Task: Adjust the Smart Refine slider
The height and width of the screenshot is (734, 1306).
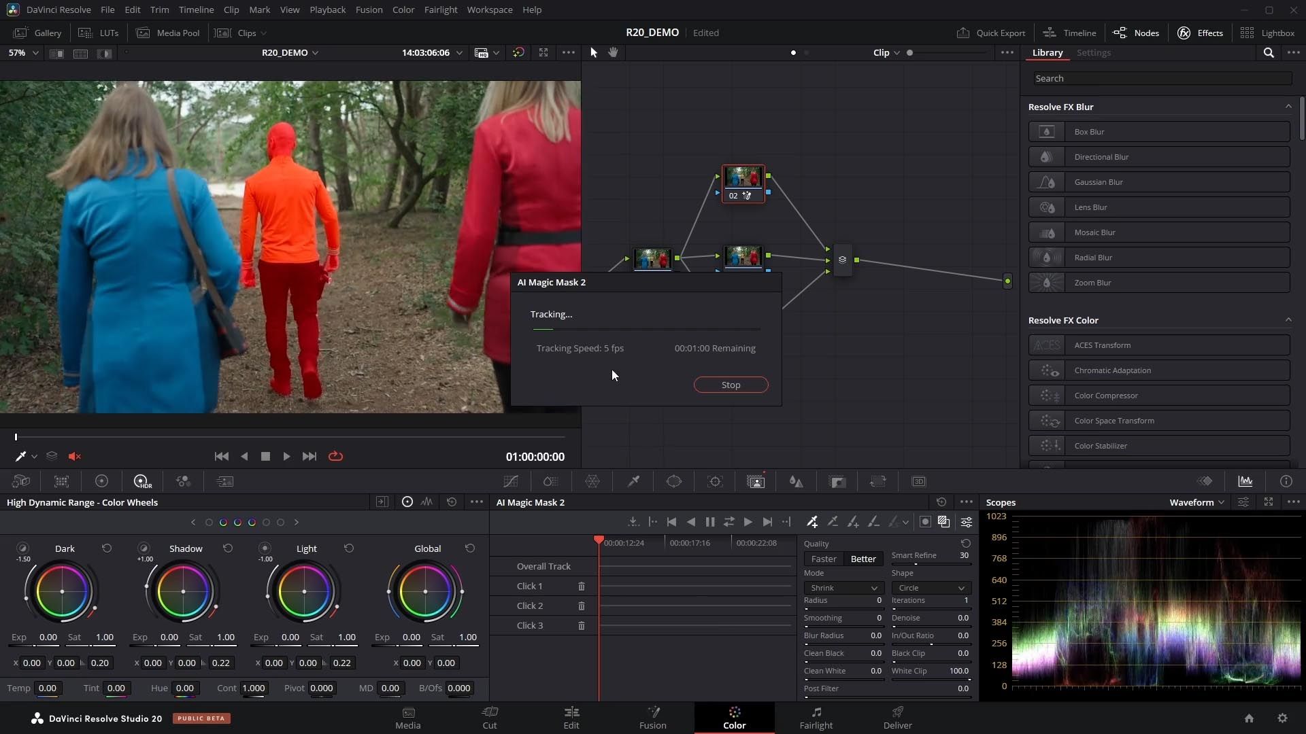Action: pyautogui.click(x=931, y=564)
